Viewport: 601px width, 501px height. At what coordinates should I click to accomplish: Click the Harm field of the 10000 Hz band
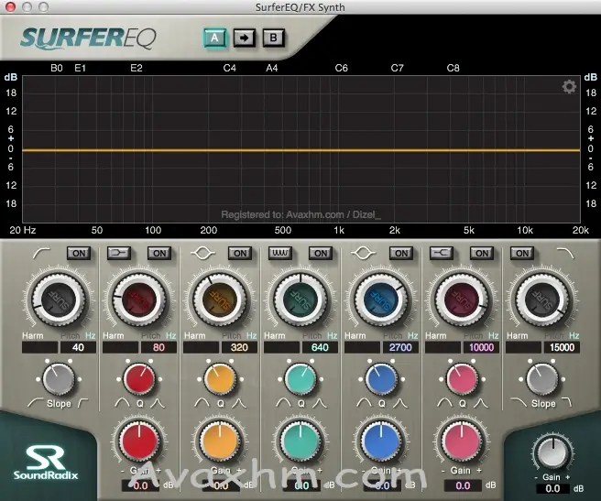(443, 347)
